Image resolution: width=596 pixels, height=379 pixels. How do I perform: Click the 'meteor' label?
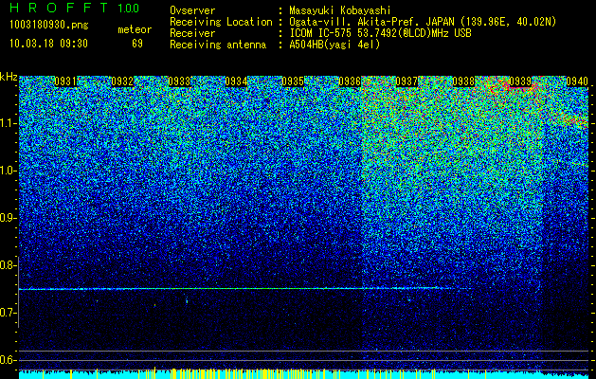pos(135,29)
